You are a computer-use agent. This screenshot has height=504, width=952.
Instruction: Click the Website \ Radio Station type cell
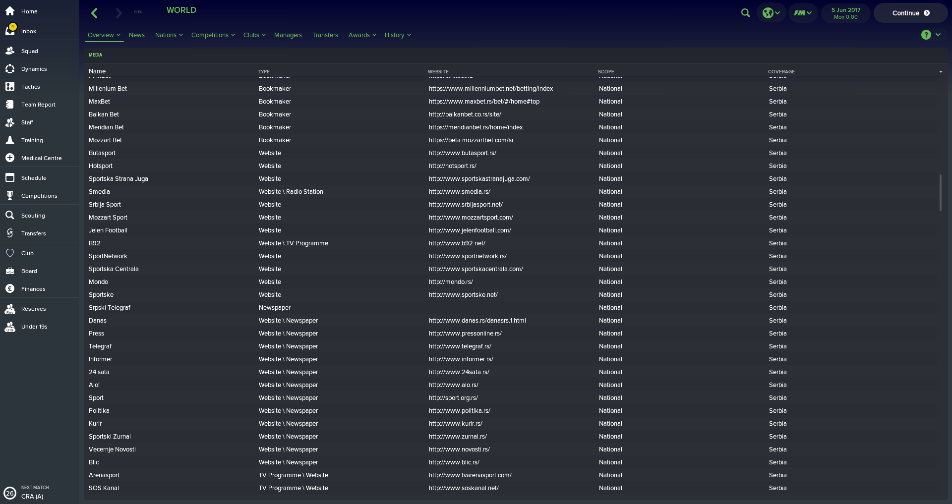coord(291,192)
